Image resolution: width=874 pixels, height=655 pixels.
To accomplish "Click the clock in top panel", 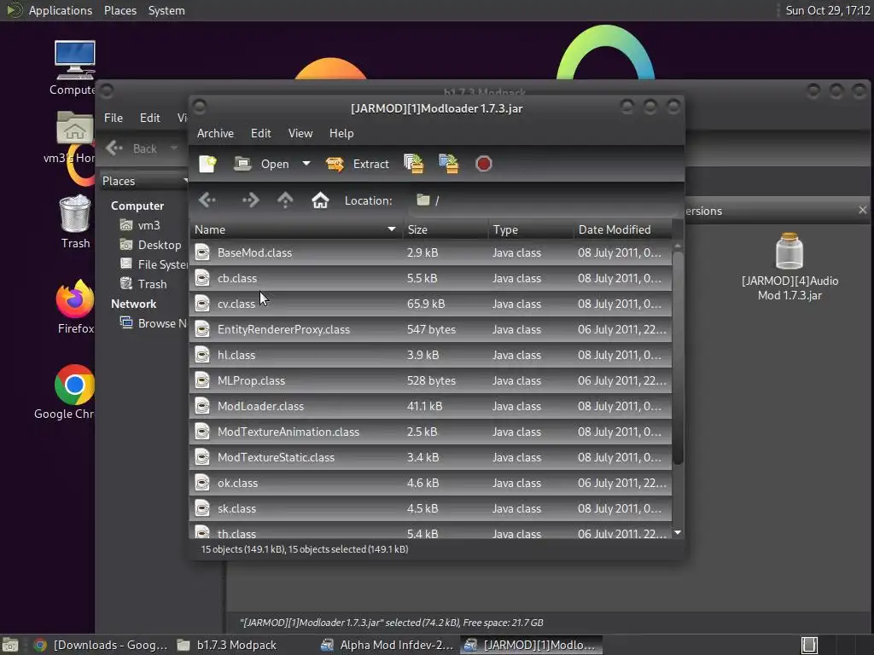I will pyautogui.click(x=828, y=10).
